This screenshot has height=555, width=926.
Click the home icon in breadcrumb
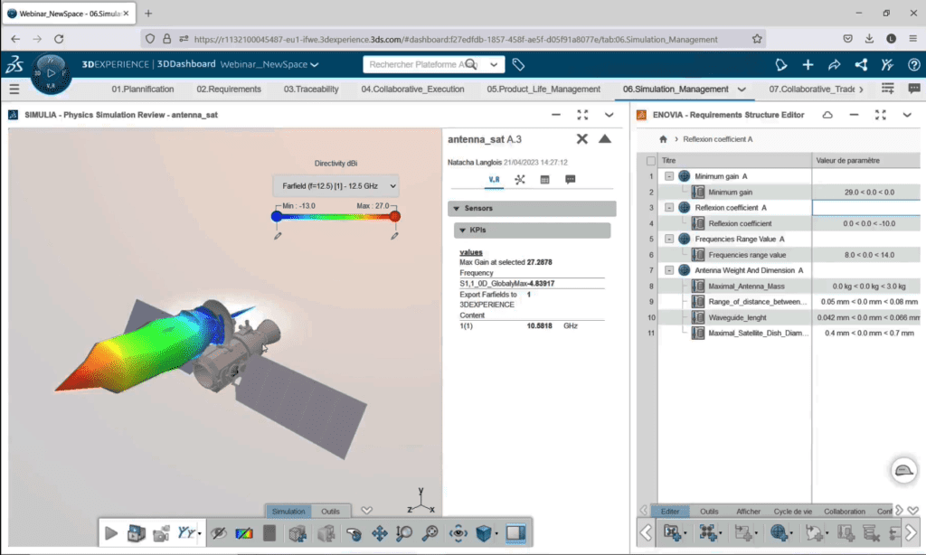[x=663, y=139]
